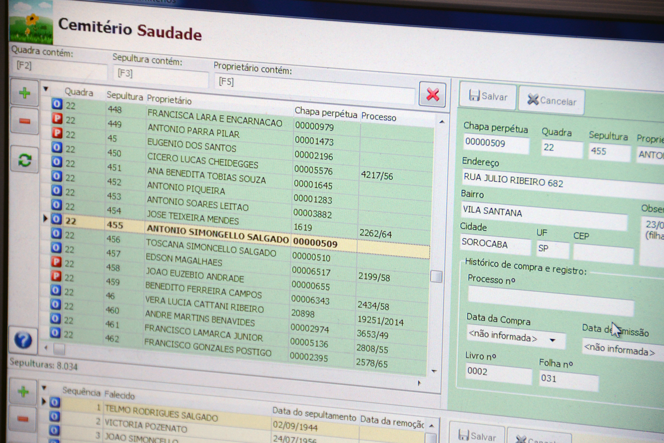Open the Data da Compra dropdown
664x443 pixels.
pyautogui.click(x=553, y=340)
